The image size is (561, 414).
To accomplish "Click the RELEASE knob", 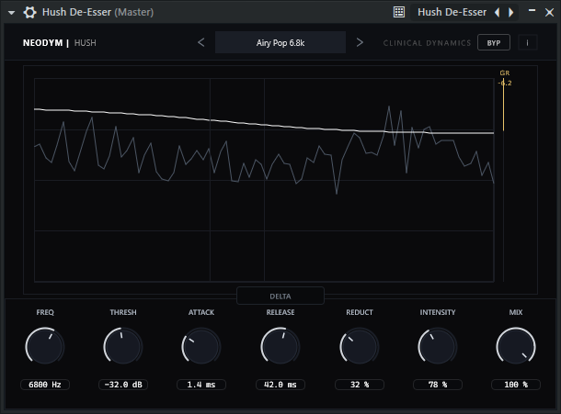I will coord(280,346).
